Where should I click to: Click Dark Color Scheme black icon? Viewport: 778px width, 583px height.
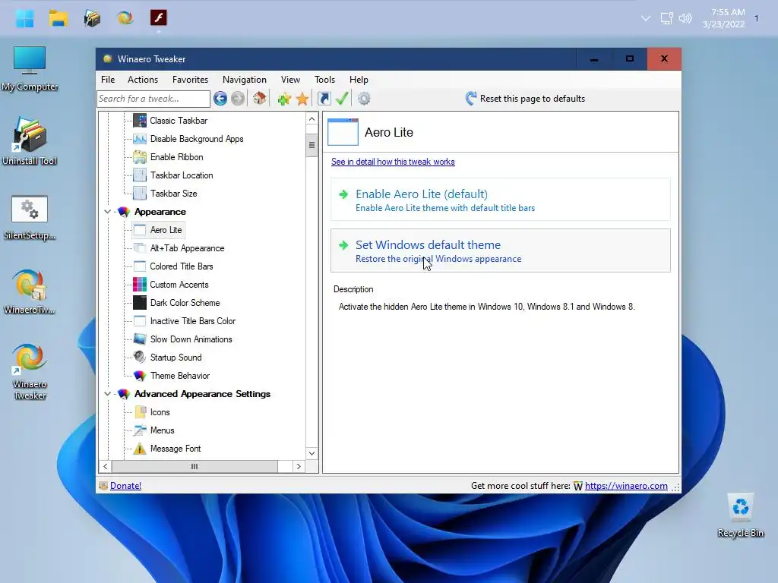pyautogui.click(x=140, y=303)
